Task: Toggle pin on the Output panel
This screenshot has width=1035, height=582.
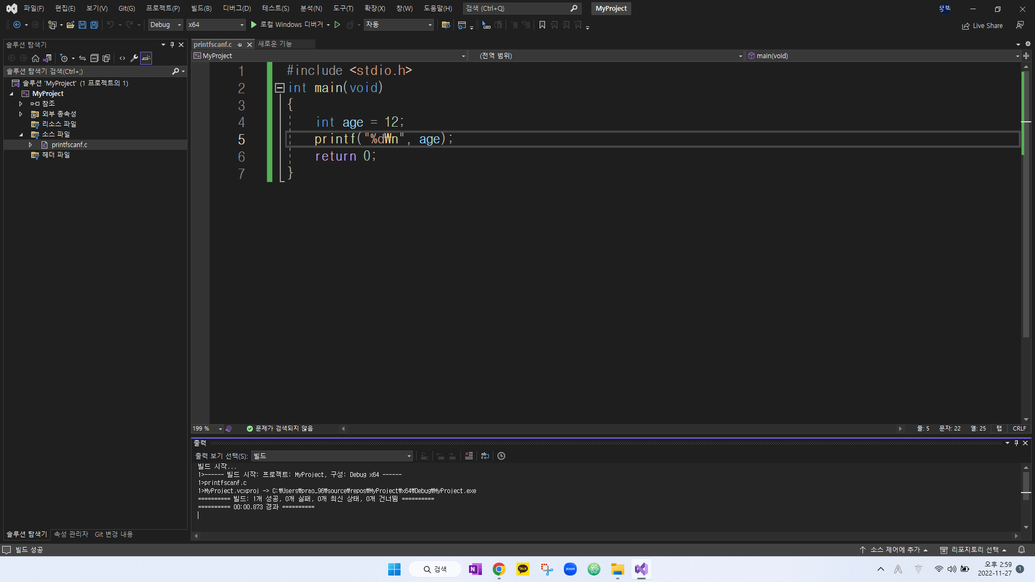Action: point(1017,443)
